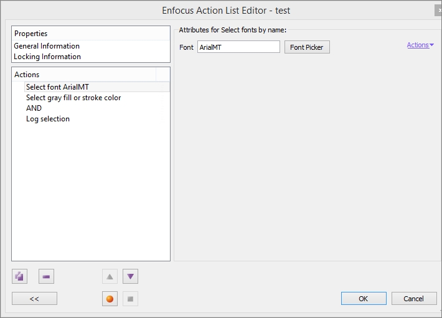Image resolution: width=442 pixels, height=318 pixels.
Task: Open the Actions dropdown link
Action: pyautogui.click(x=420, y=45)
